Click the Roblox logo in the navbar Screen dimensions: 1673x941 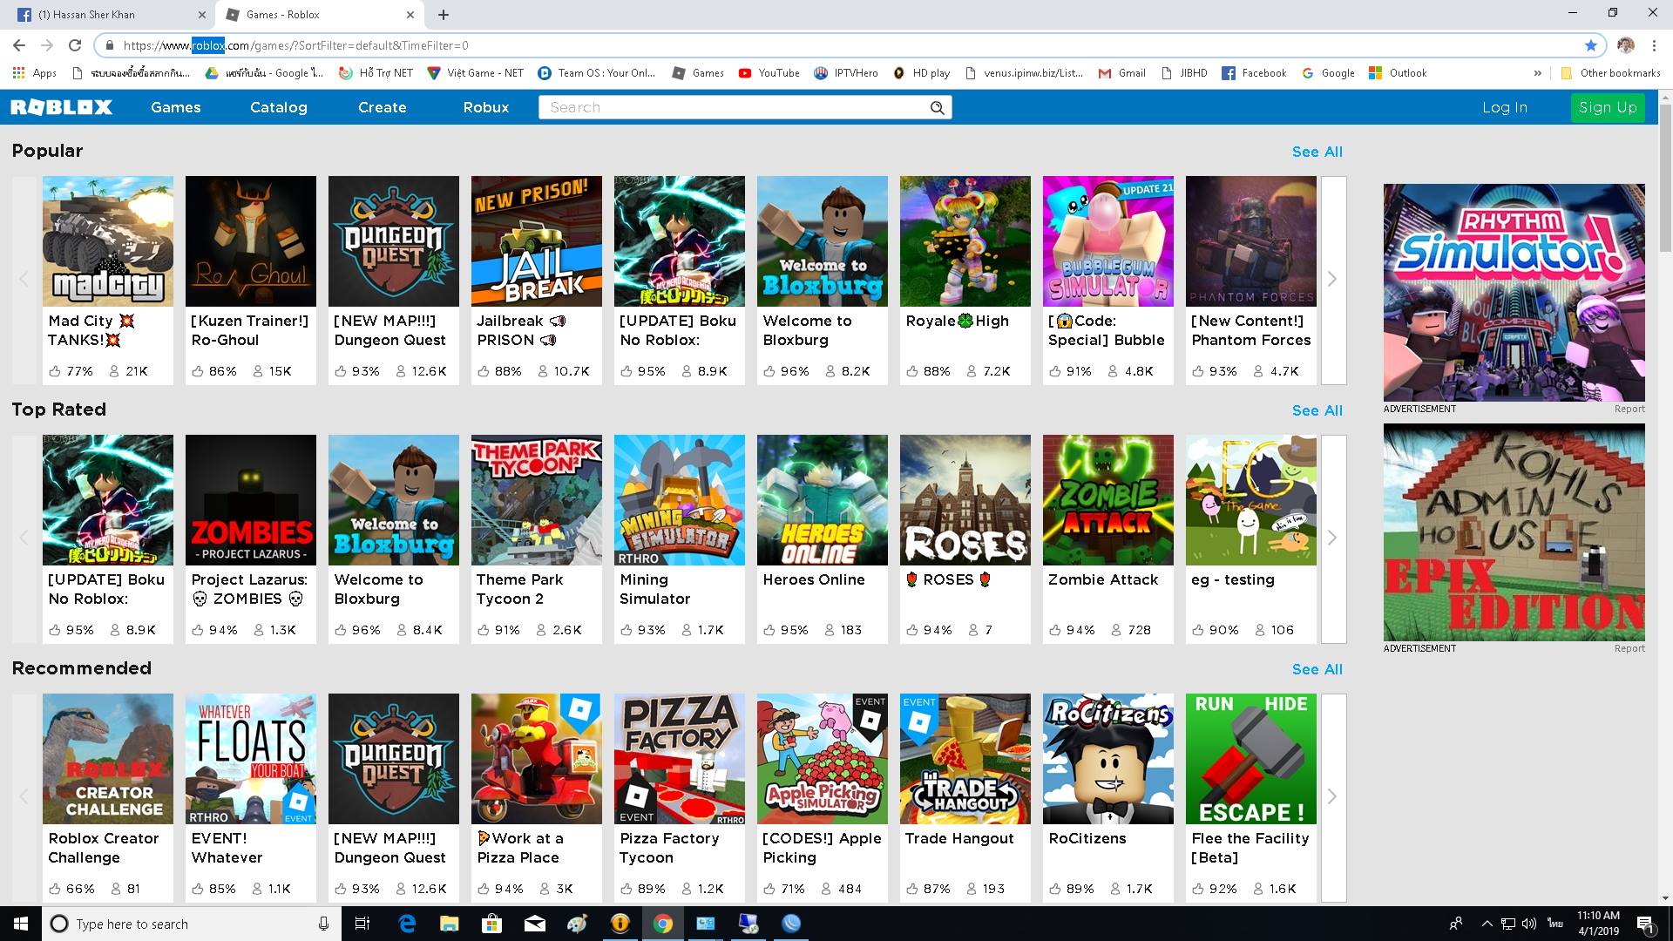(61, 107)
